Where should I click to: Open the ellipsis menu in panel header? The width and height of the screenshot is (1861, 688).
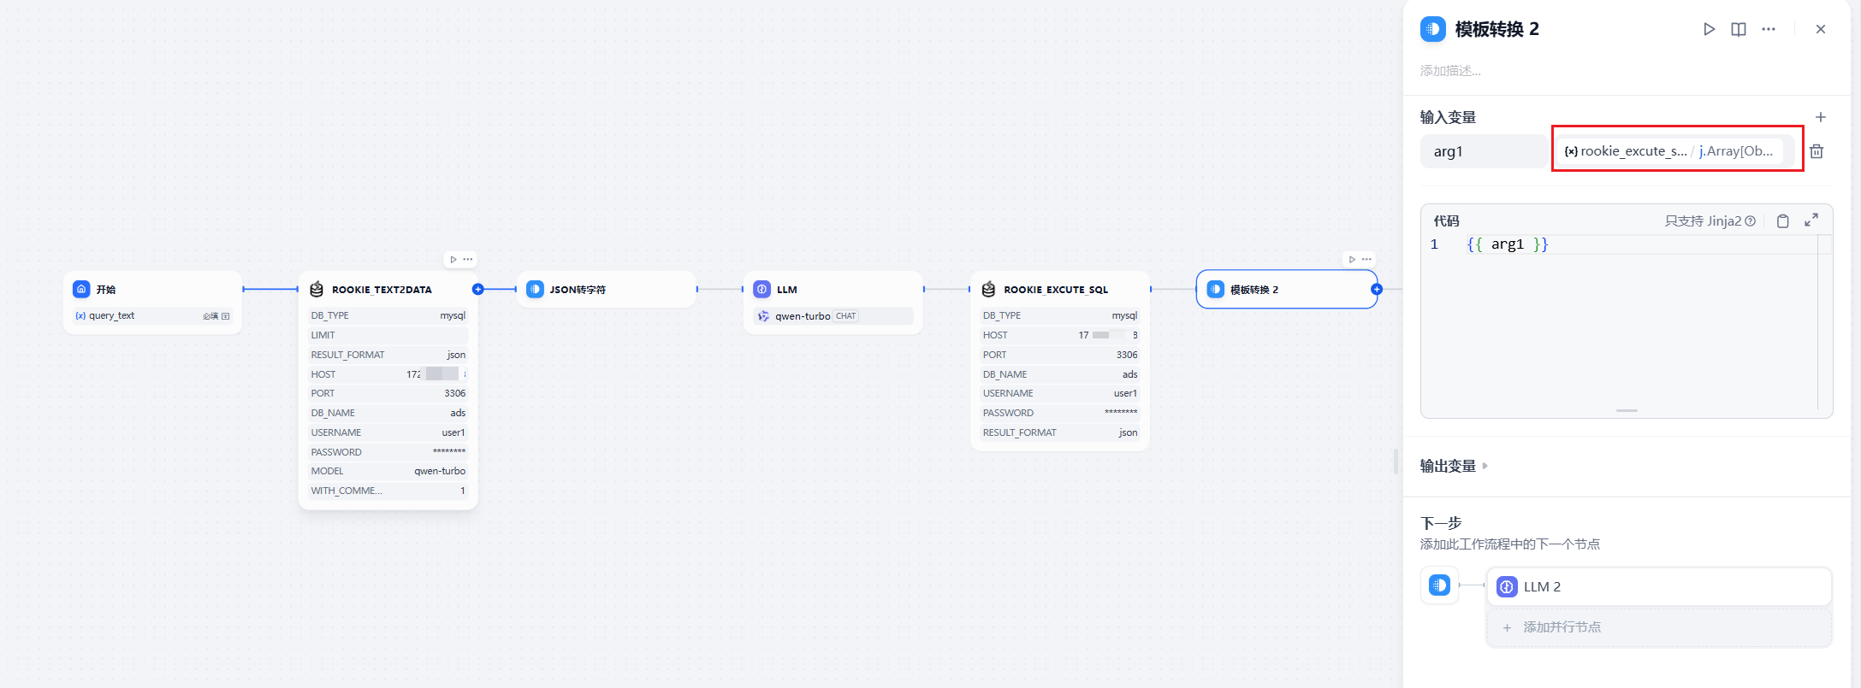(1768, 28)
